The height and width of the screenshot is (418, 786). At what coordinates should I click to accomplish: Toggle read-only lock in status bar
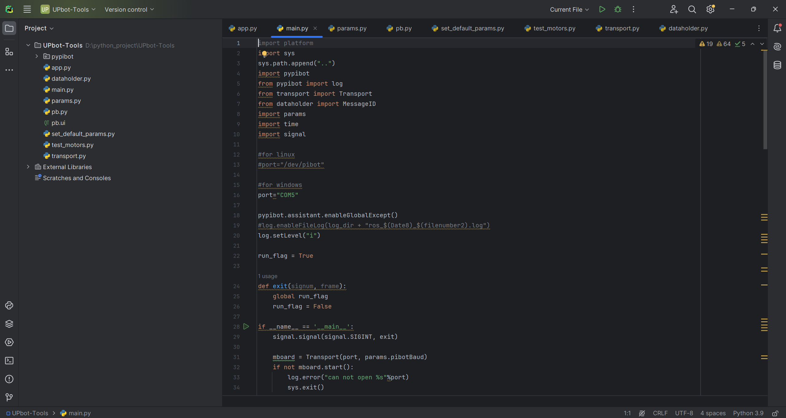775,413
